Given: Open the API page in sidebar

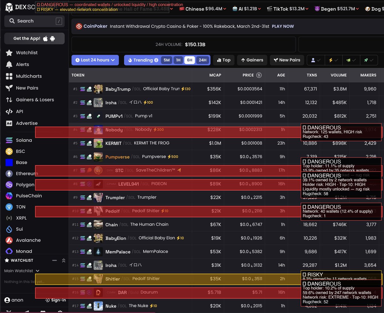Looking at the screenshot, I should click(20, 111).
